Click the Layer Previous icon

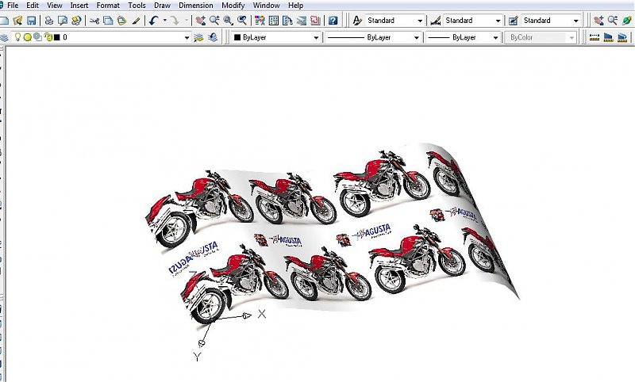(x=212, y=37)
